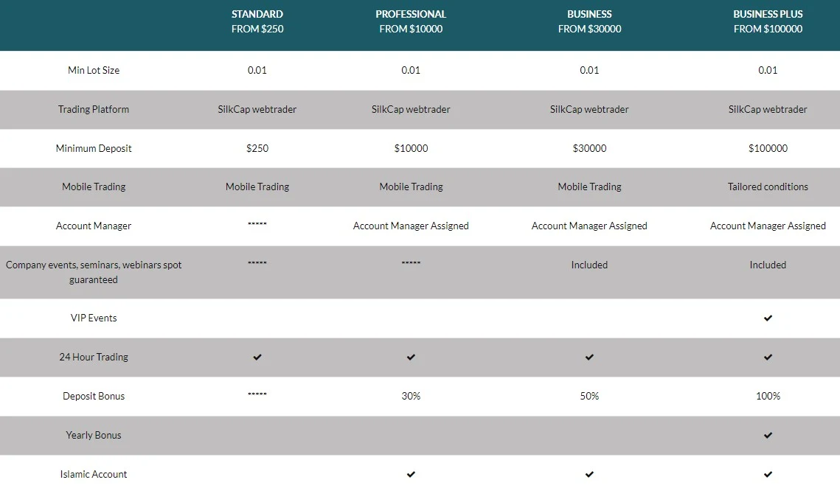
Task: Click the Yearly Bonus checkmark for Business Plus
Action: [x=768, y=436]
